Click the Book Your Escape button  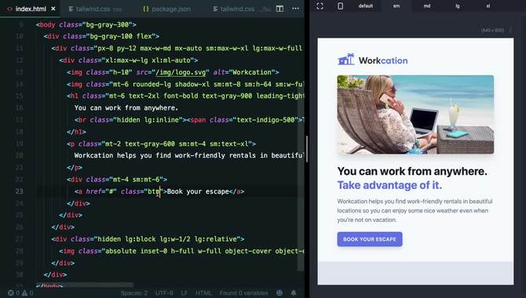pos(370,239)
